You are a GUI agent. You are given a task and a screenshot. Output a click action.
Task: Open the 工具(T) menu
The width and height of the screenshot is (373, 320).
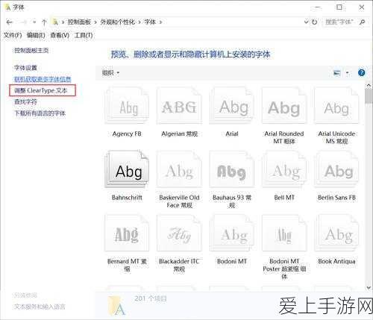[x=84, y=35]
